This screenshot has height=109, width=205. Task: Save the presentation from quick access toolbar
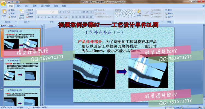click(9, 2)
